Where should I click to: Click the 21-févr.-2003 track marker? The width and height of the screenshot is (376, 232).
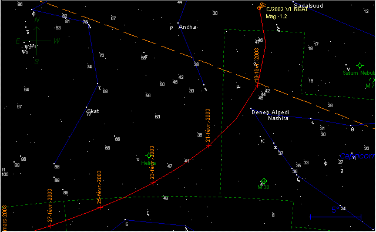209,145
